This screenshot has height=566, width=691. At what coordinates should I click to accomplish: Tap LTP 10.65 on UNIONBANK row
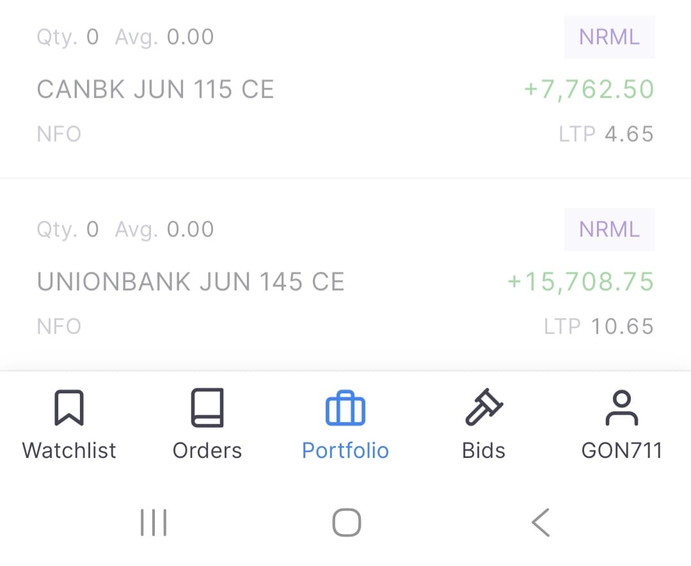pyautogui.click(x=598, y=326)
